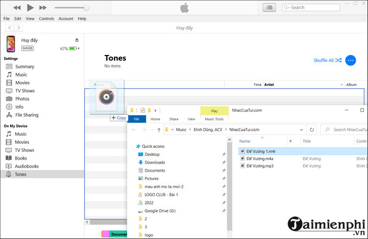The height and width of the screenshot is (239, 368).
Task: Go forward with the iTunes forward arrow
Action: tap(19, 27)
